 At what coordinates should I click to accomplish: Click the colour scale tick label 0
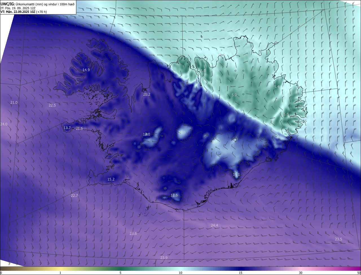[x=1, y=273]
